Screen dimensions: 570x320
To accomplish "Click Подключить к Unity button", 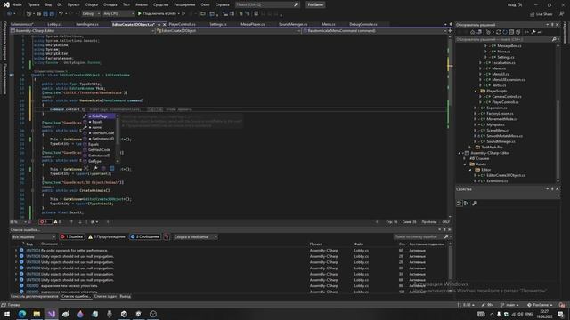I will tap(159, 14).
